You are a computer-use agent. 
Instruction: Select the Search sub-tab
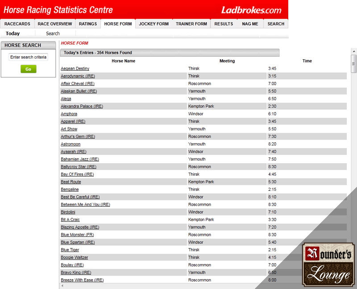pos(53,33)
